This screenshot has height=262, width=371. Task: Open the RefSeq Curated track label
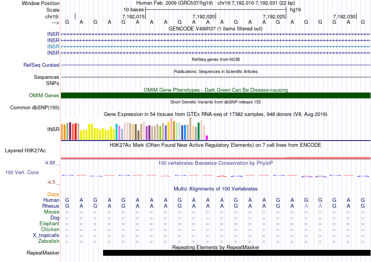(41, 65)
